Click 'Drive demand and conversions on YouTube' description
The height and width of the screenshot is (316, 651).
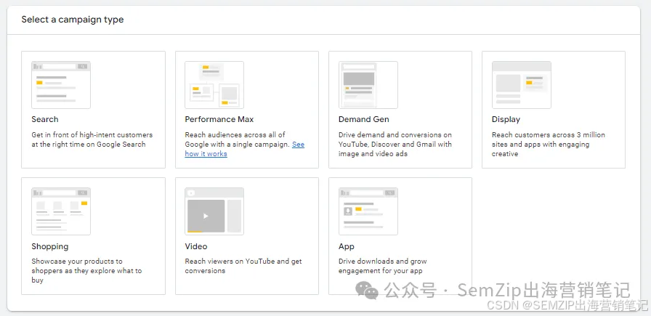point(395,144)
